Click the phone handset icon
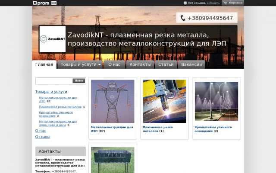 pos(183,18)
